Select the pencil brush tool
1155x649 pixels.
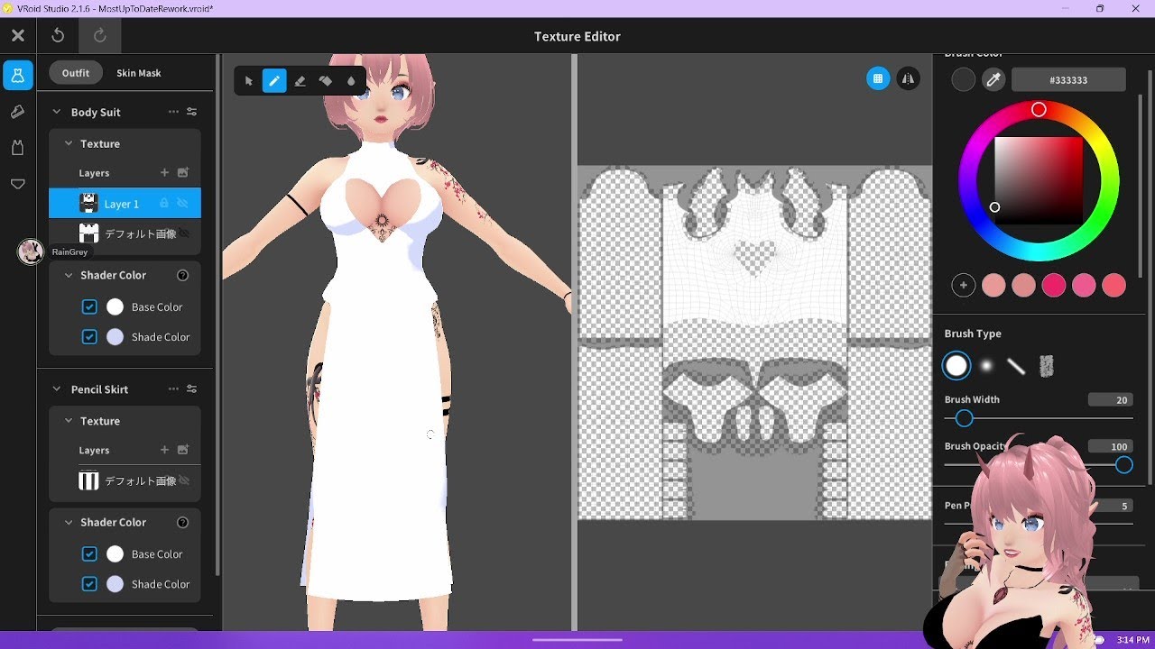coord(274,81)
